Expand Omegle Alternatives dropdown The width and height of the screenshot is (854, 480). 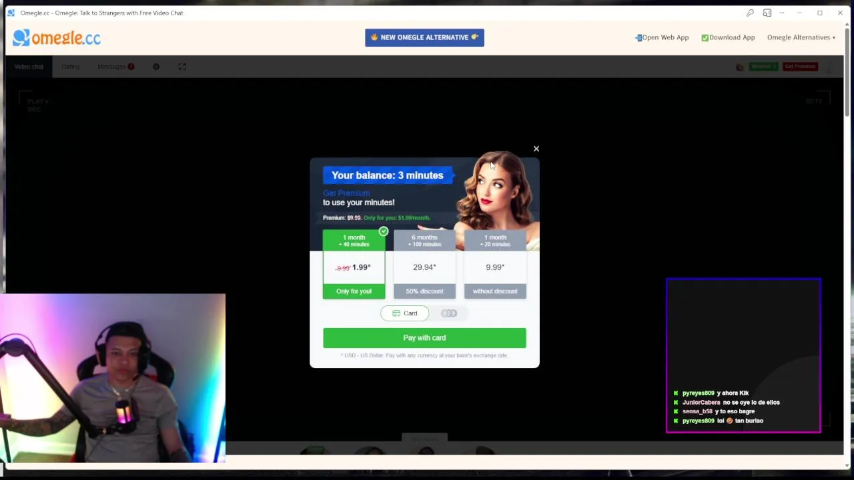pos(801,37)
